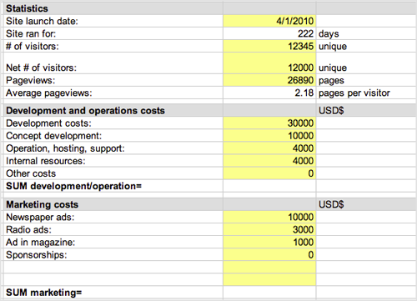Click 'unique' unit next to 12000
The height and width of the screenshot is (301, 417).
pos(333,68)
